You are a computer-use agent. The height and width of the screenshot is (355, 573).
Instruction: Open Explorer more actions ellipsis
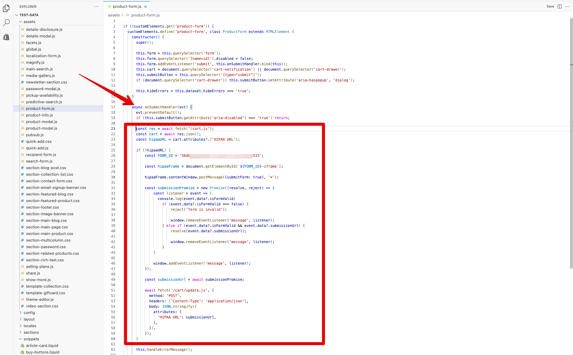[x=96, y=7]
